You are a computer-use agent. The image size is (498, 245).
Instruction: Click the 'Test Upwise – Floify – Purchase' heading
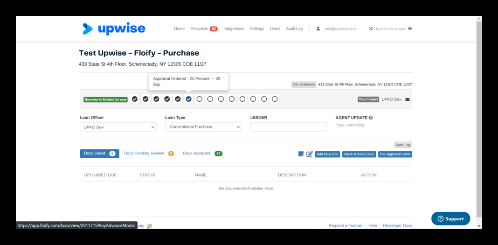[x=139, y=53]
